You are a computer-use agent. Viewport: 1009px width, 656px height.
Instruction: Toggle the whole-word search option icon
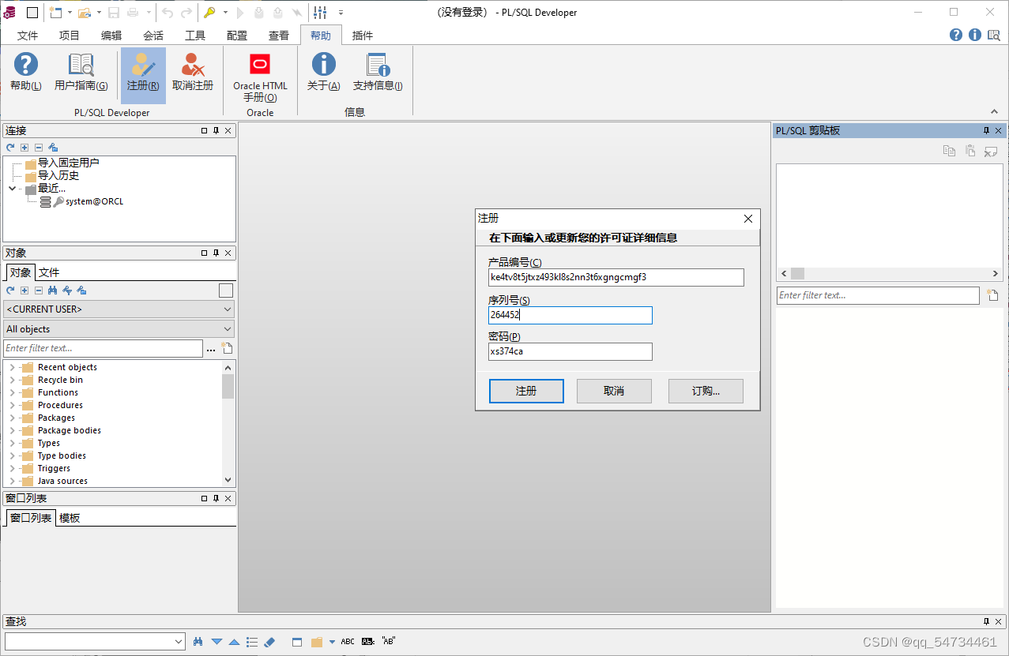click(368, 642)
